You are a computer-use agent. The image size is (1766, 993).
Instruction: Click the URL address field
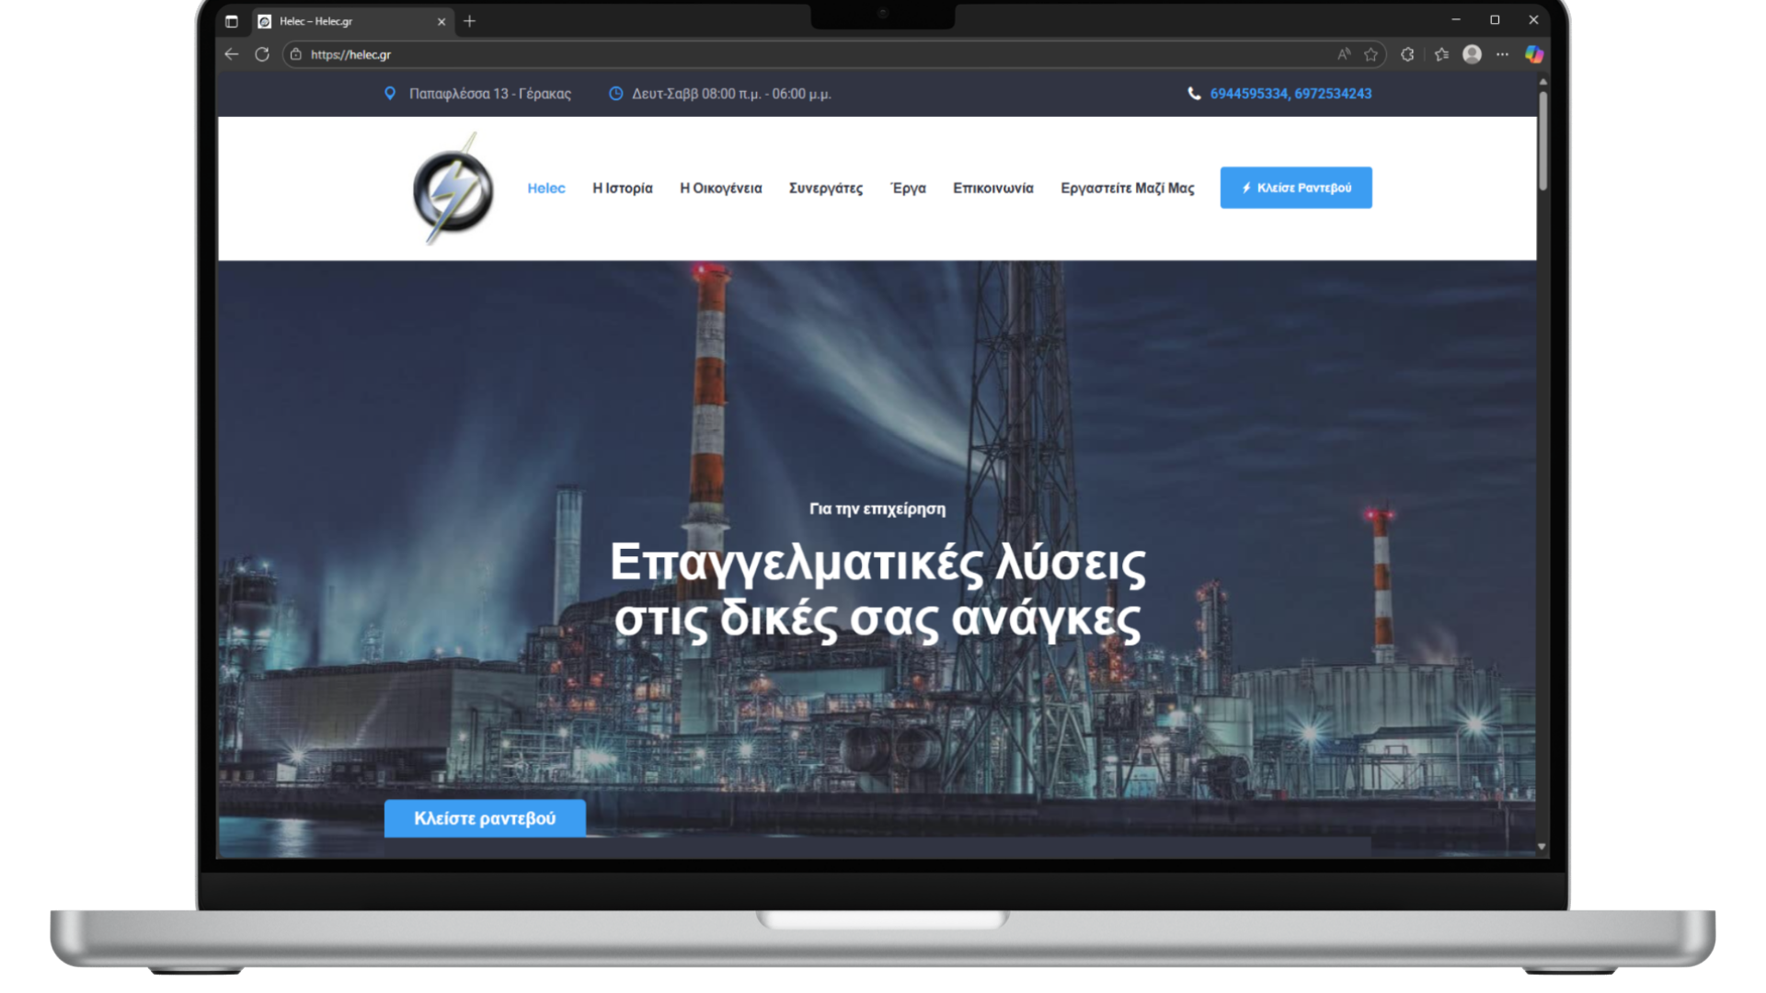736,54
